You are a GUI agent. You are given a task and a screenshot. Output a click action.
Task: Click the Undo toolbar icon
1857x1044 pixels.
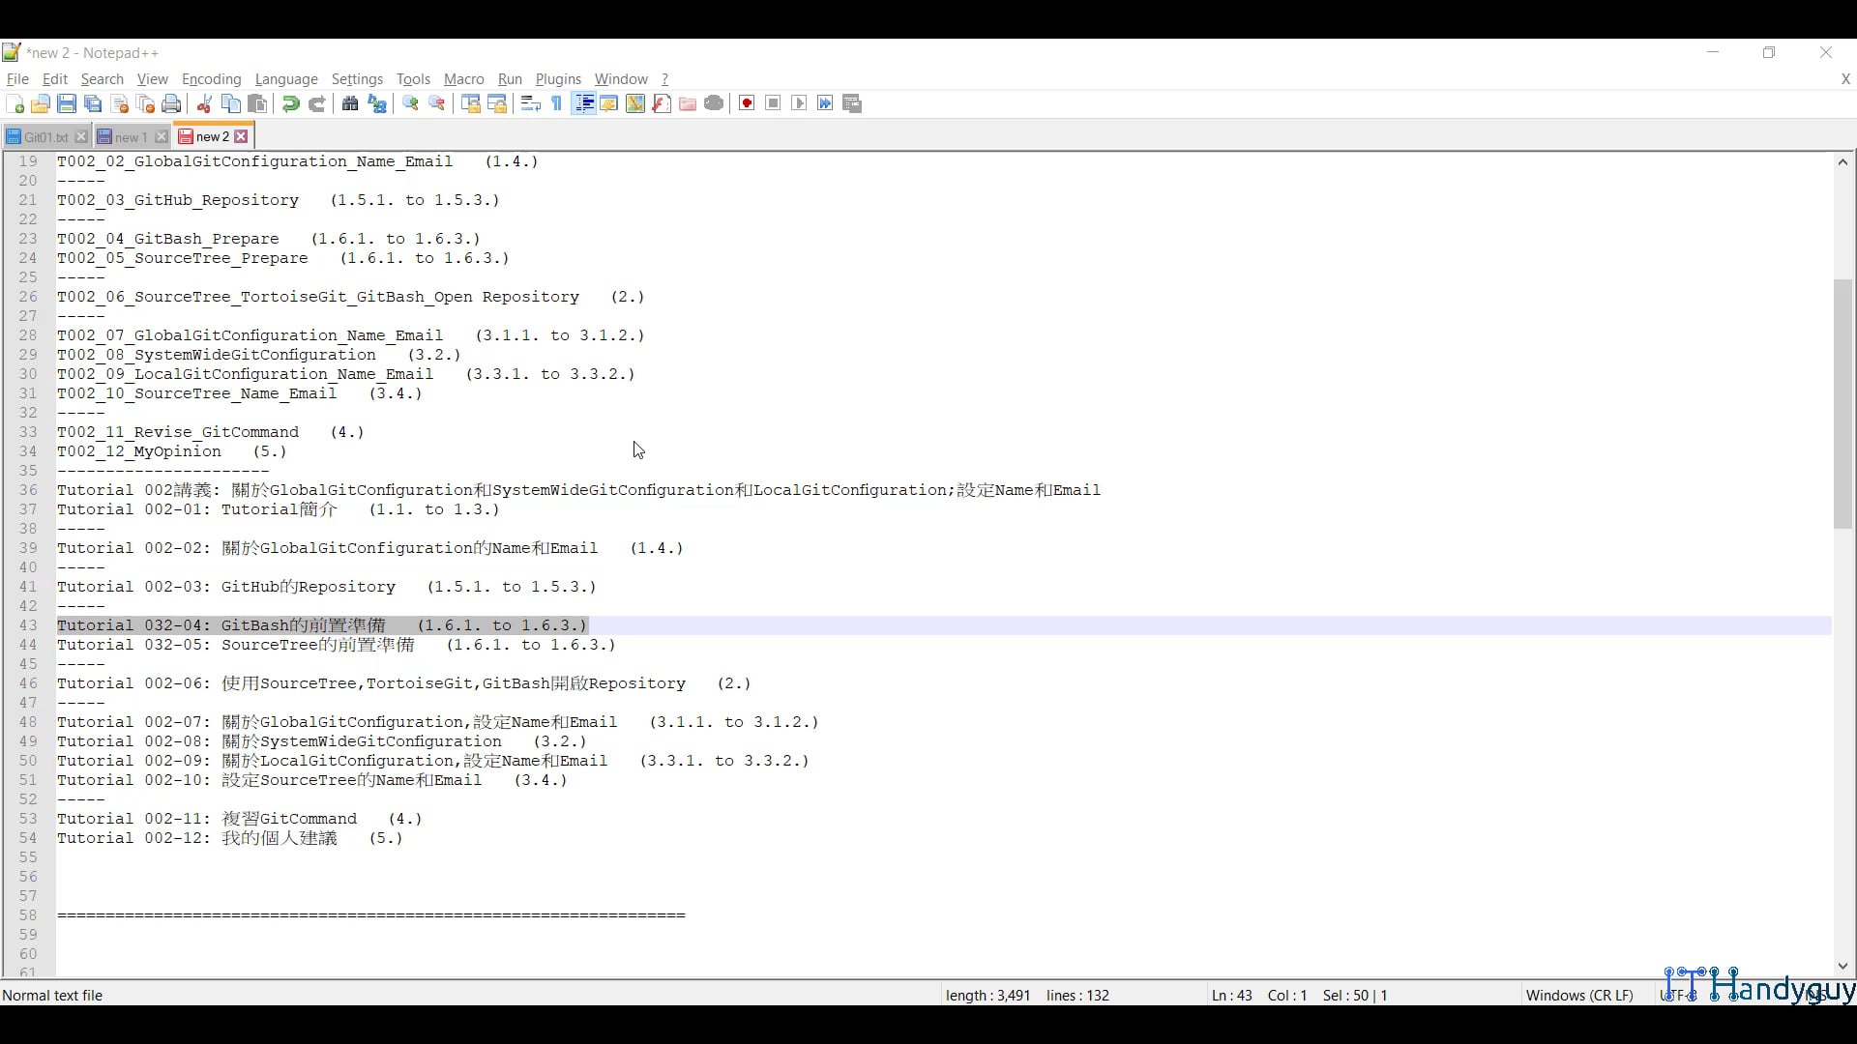pos(290,103)
